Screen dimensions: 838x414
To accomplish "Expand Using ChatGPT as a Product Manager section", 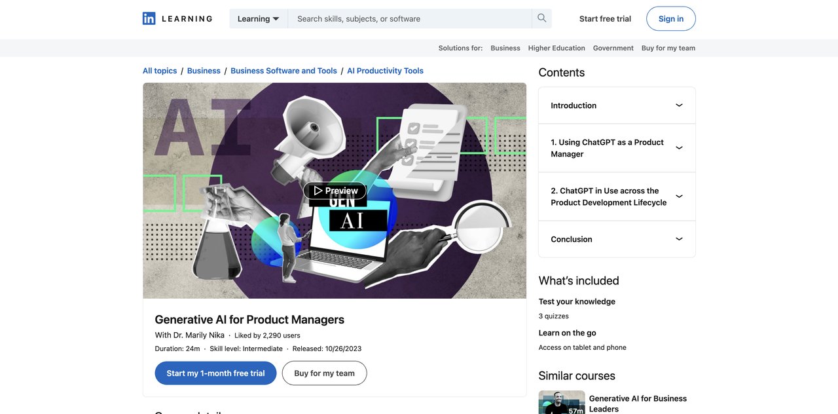I will click(617, 148).
